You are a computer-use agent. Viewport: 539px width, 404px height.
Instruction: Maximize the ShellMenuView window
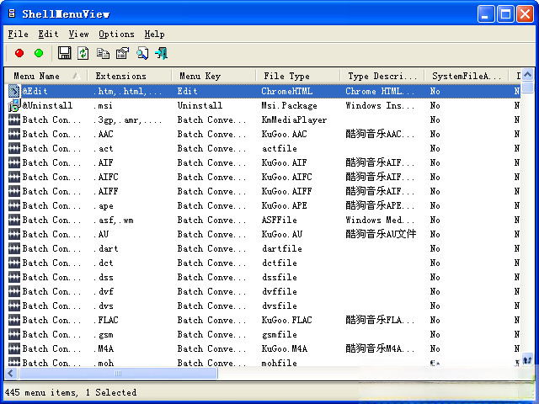pos(505,14)
